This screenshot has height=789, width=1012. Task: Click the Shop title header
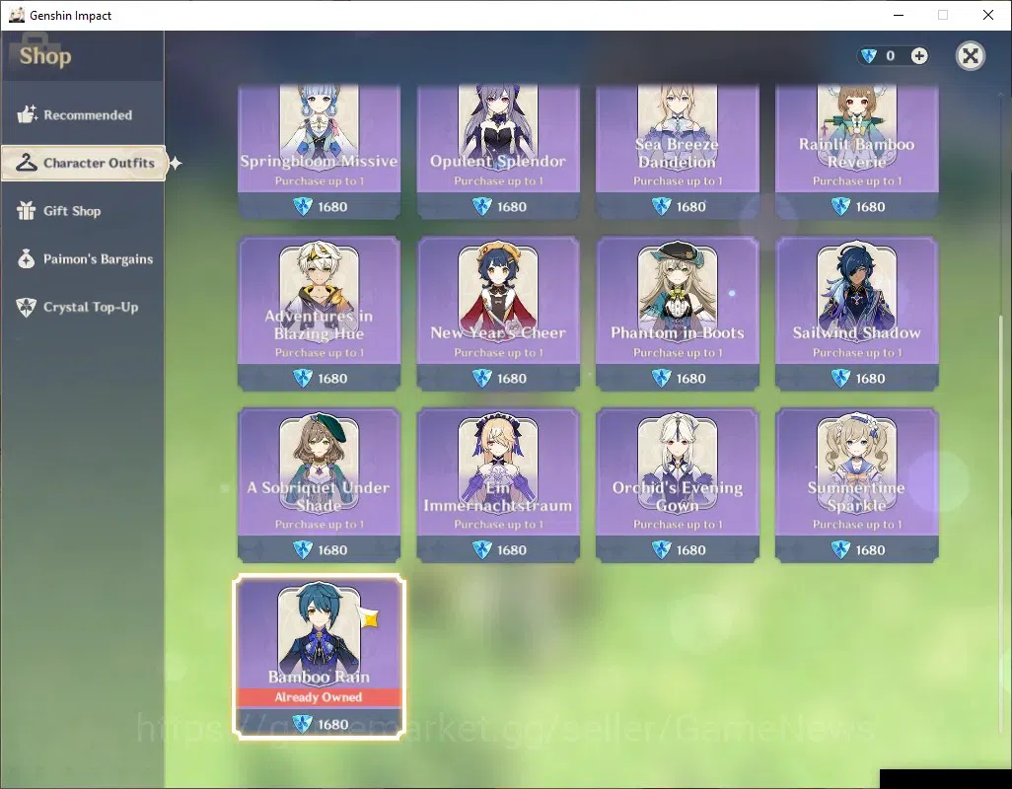tap(45, 56)
